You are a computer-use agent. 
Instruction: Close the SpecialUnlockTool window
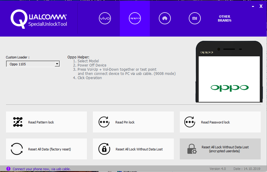point(261,6)
